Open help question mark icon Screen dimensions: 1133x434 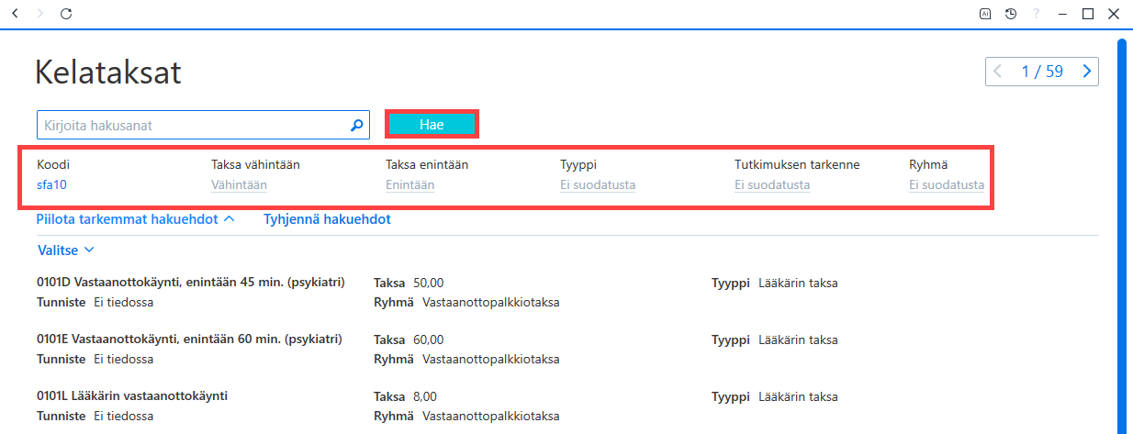click(1037, 14)
